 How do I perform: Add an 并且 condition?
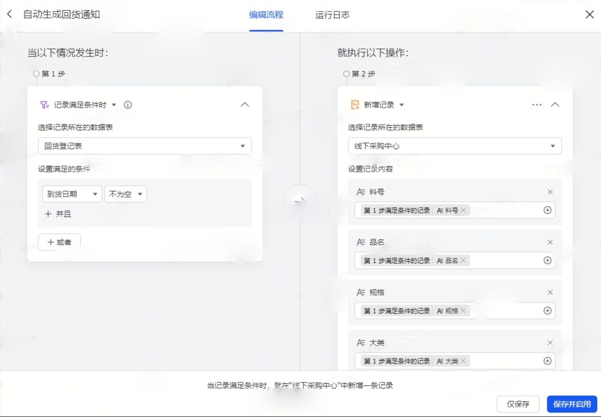click(x=58, y=214)
